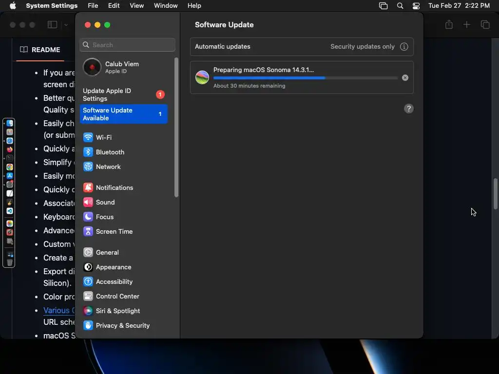The width and height of the screenshot is (499, 374).
Task: Click the Automatic updates label
Action: tap(222, 46)
